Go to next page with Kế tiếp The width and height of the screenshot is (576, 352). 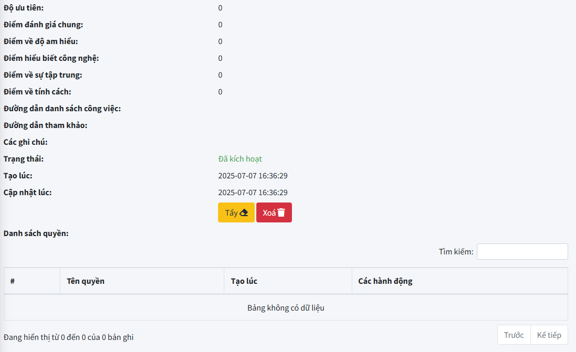coord(549,335)
